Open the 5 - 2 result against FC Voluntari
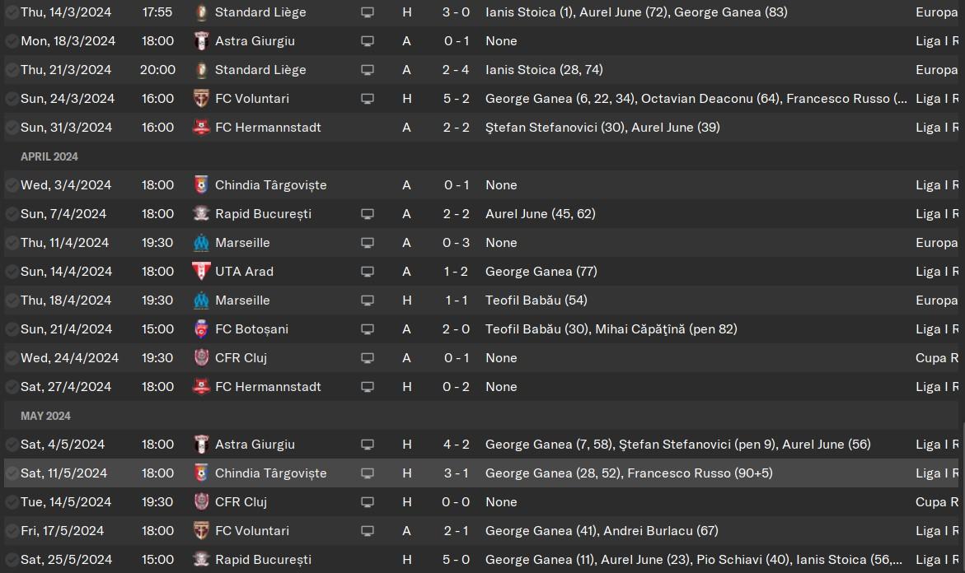The width and height of the screenshot is (965, 573). (x=456, y=98)
